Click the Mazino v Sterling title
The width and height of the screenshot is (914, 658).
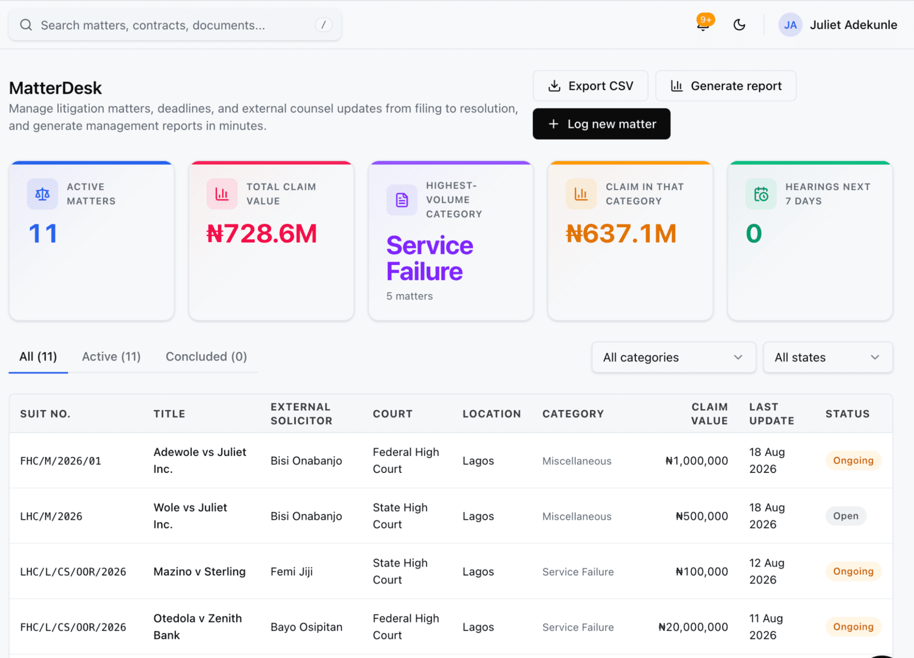(x=199, y=572)
